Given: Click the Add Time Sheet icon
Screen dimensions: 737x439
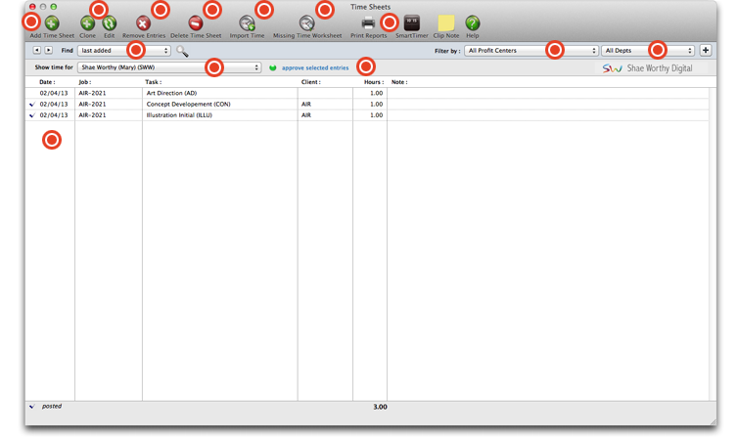Looking at the screenshot, I should tap(51, 22).
